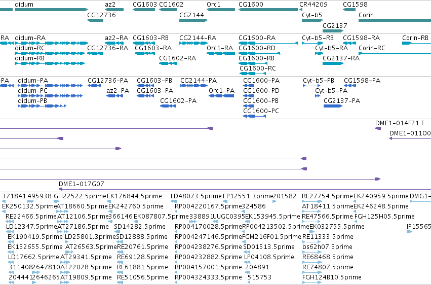Select the didum-RB transcript
The width and height of the screenshot is (431, 285).
coord(50,63)
